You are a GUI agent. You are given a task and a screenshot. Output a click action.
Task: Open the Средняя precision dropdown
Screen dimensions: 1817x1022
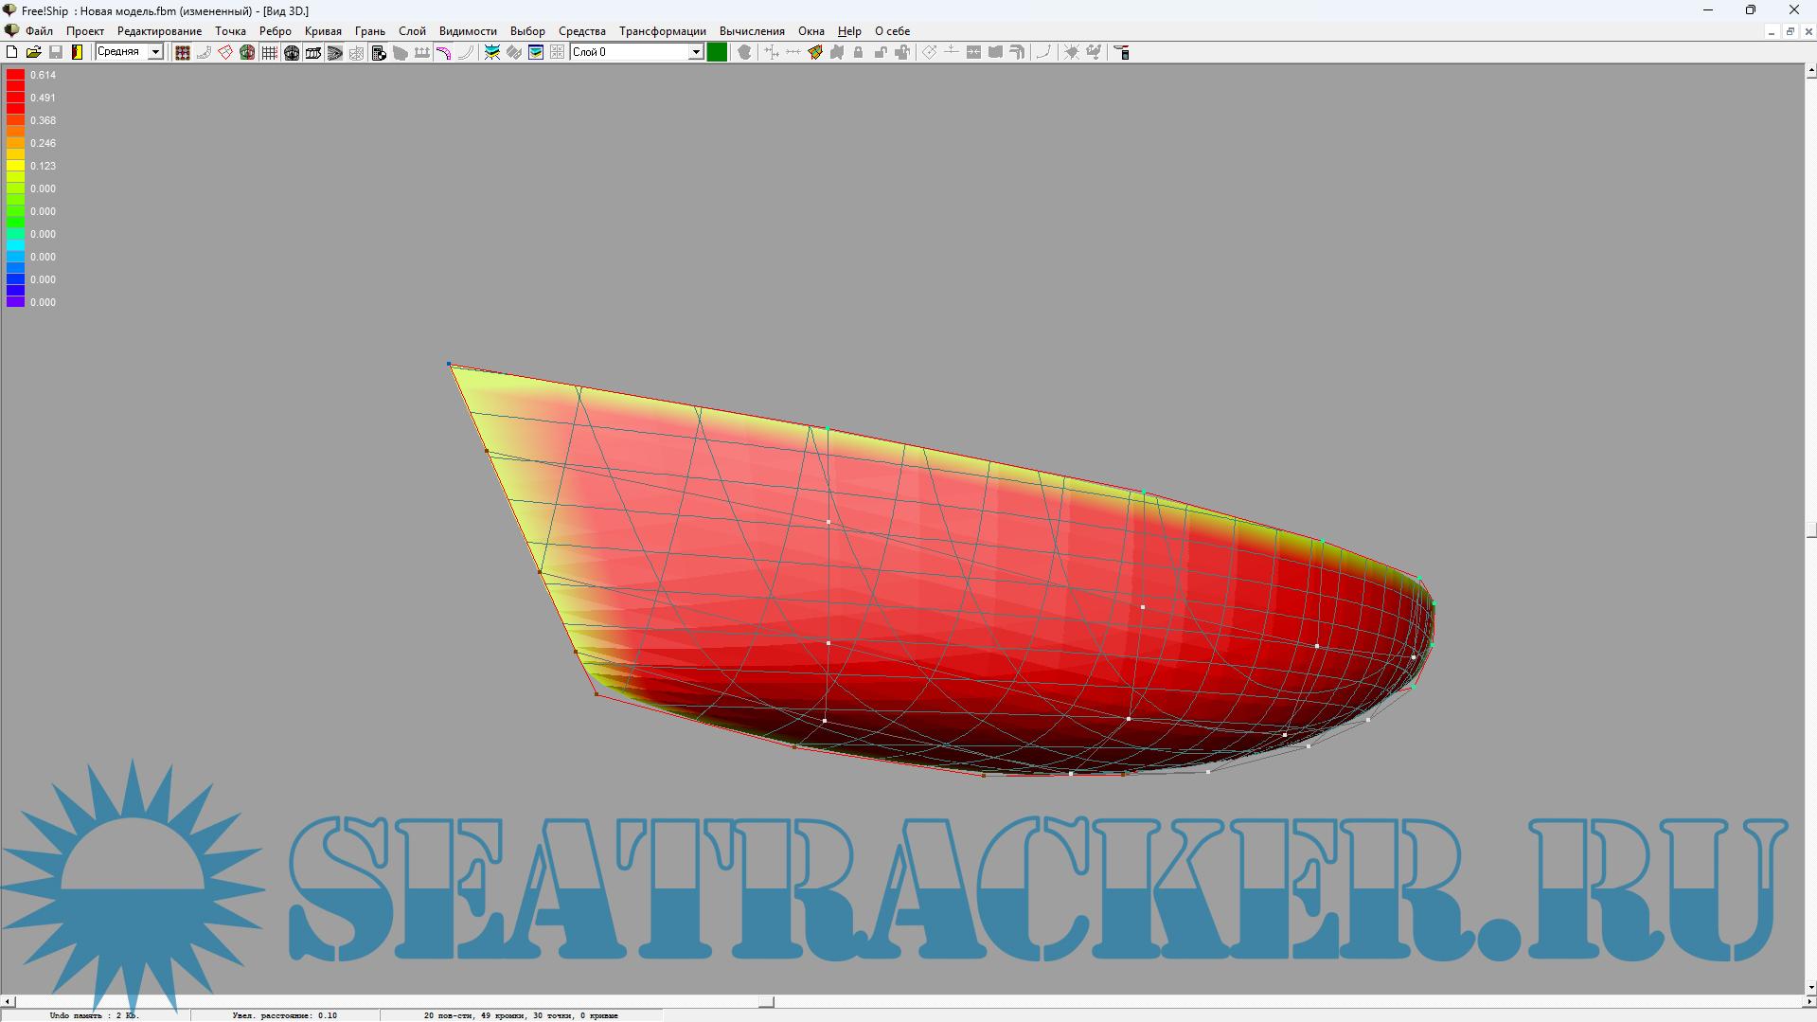155,52
